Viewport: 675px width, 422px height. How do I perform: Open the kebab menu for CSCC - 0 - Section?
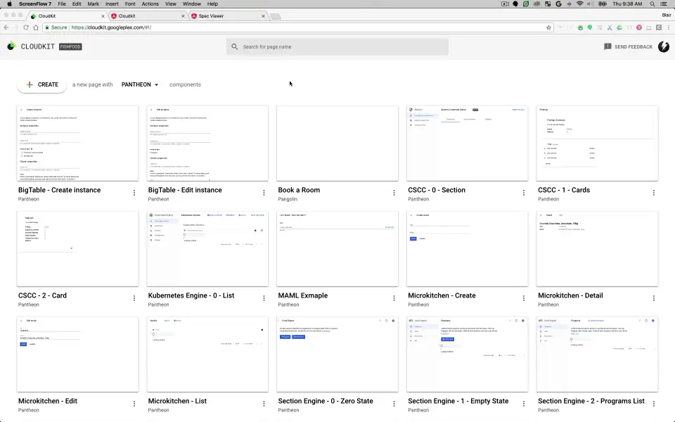[524, 193]
